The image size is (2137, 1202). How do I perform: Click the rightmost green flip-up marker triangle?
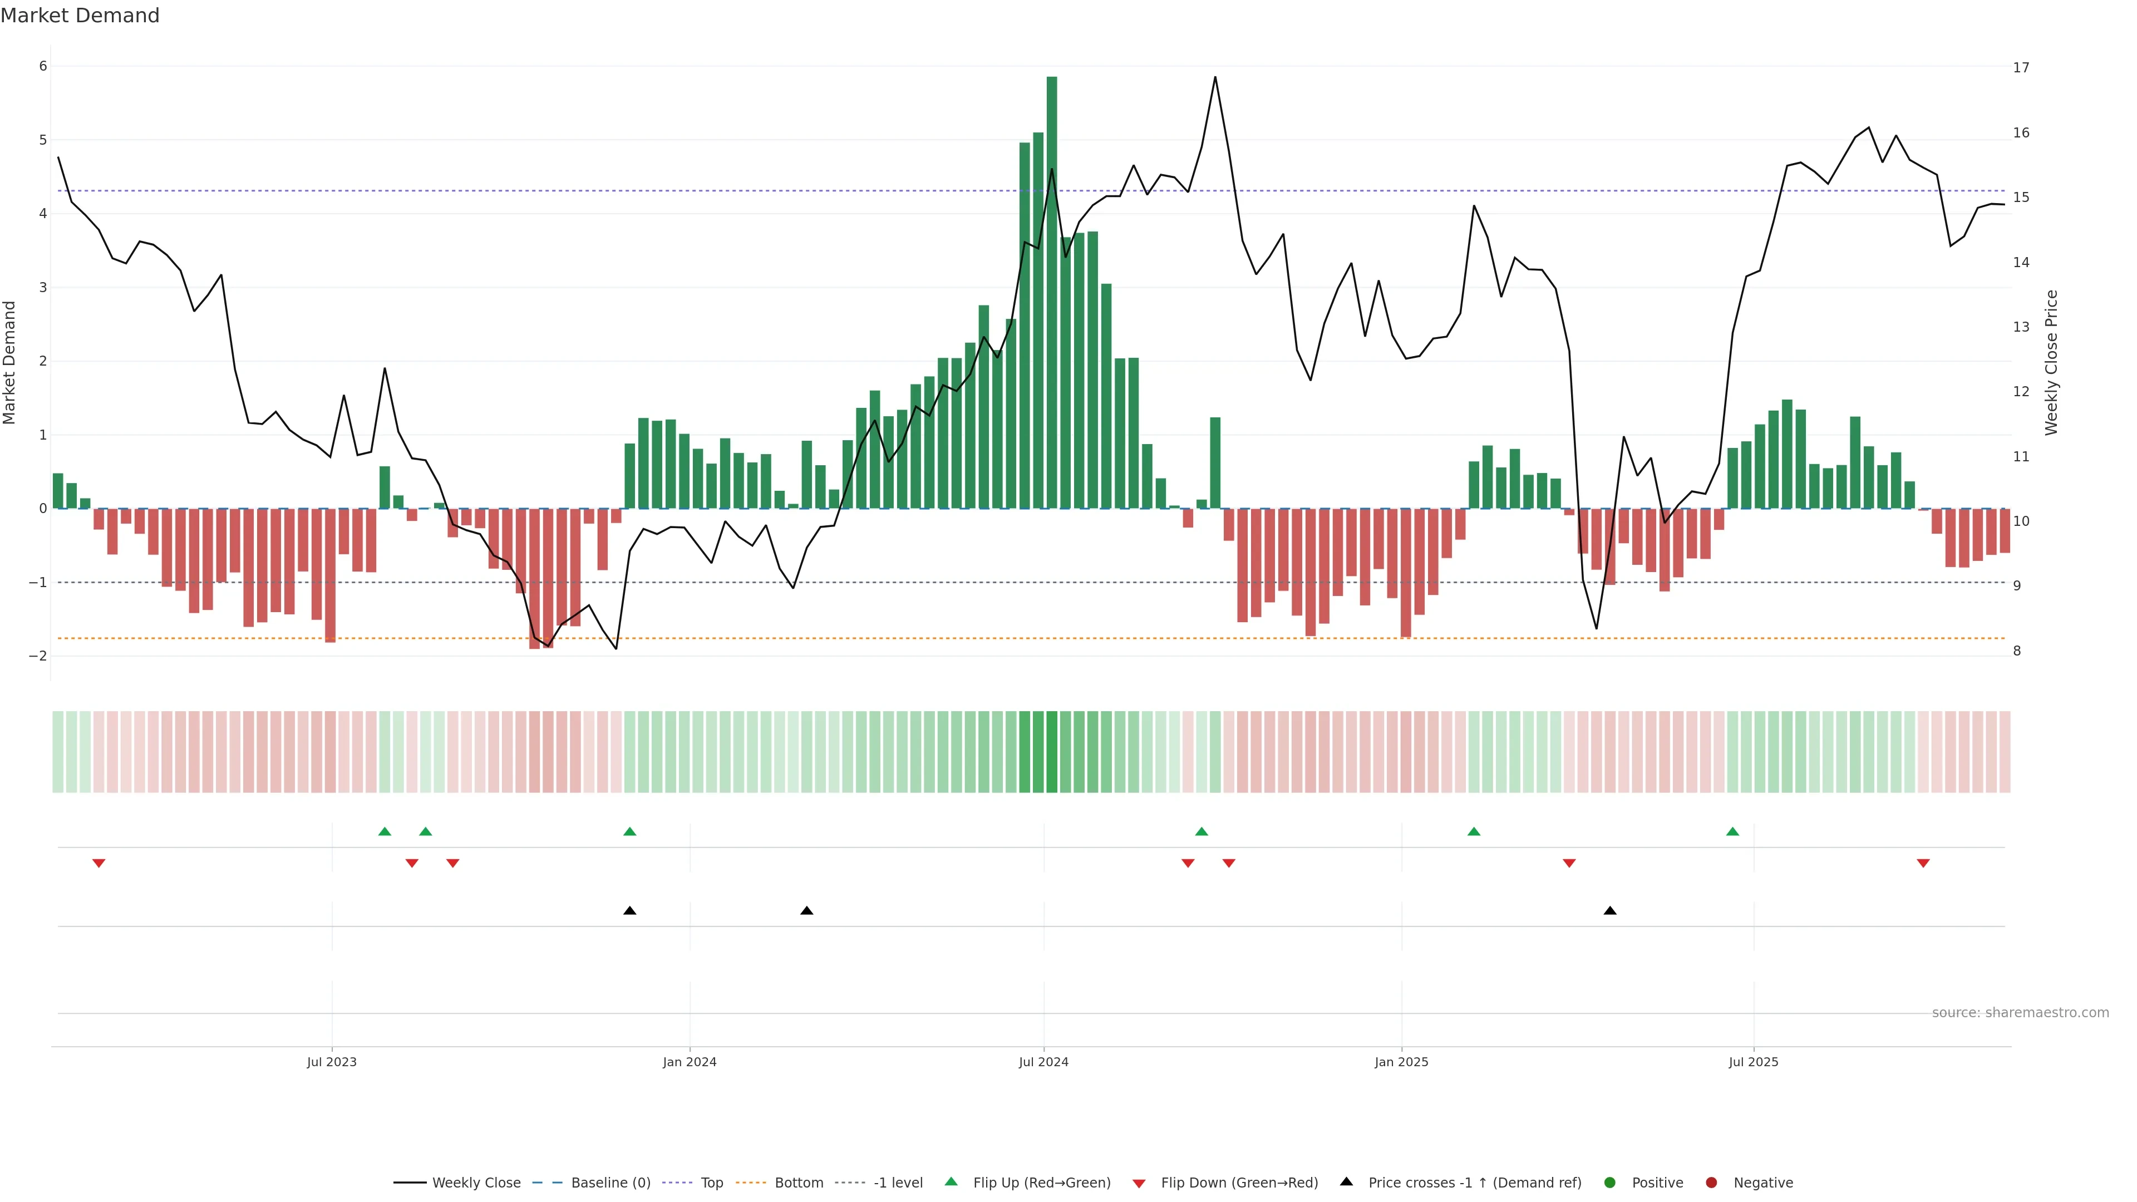pos(1732,831)
